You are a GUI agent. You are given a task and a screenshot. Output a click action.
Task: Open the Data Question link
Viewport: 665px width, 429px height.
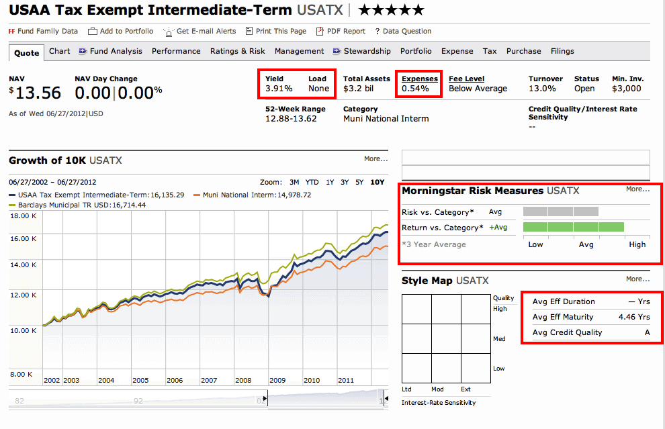406,32
